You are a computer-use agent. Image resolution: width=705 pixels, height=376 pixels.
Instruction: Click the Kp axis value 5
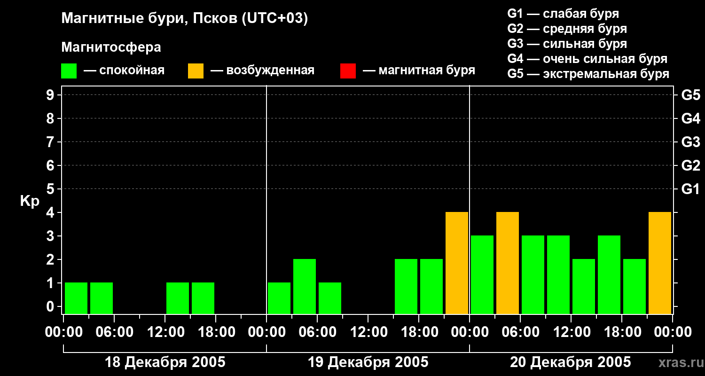(51, 189)
